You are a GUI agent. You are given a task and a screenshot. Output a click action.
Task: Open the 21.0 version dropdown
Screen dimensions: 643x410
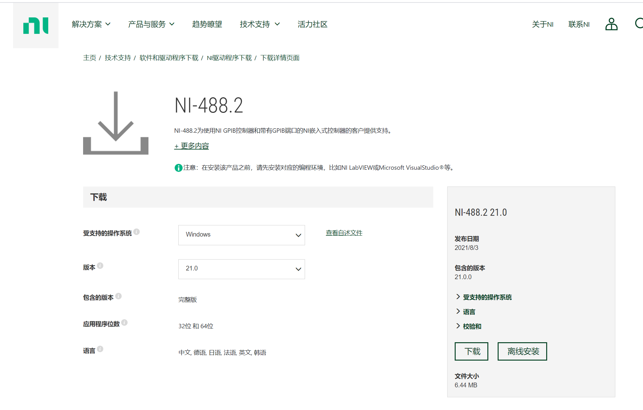241,269
